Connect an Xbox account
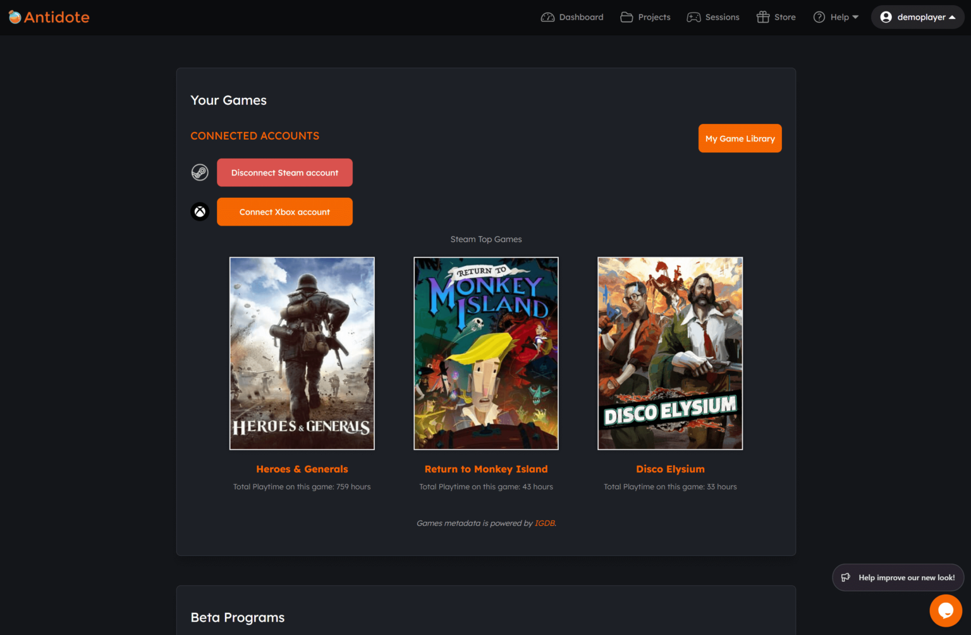The image size is (971, 635). click(284, 212)
